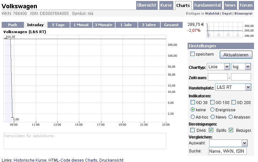The width and height of the screenshot is (258, 162).
Task: Enable the GD 200 indicator
Action: pos(234,102)
